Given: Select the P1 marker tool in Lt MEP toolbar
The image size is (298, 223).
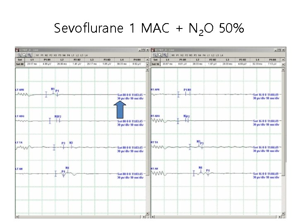Looking at the screenshot, I should tap(42, 55).
